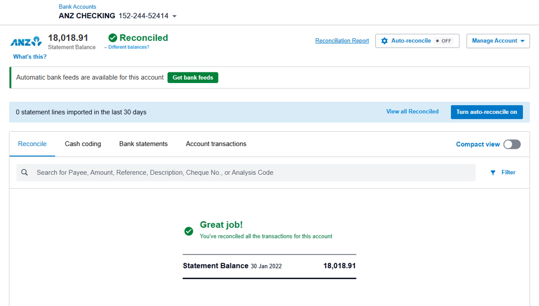Click the Automatic bank feeds available message
The width and height of the screenshot is (539, 306).
click(x=90, y=77)
